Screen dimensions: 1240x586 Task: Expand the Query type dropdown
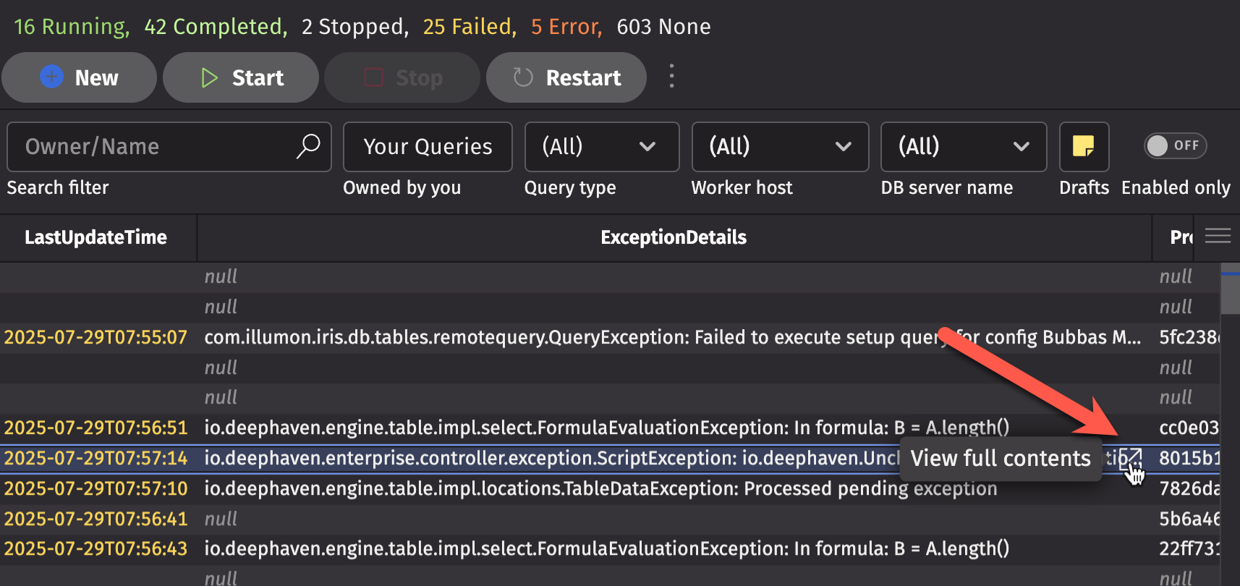pos(601,147)
